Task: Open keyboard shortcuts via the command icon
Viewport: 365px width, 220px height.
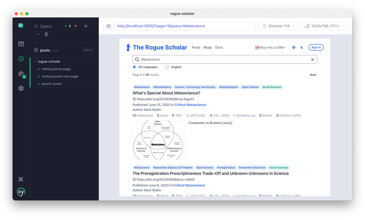Action: point(21,179)
